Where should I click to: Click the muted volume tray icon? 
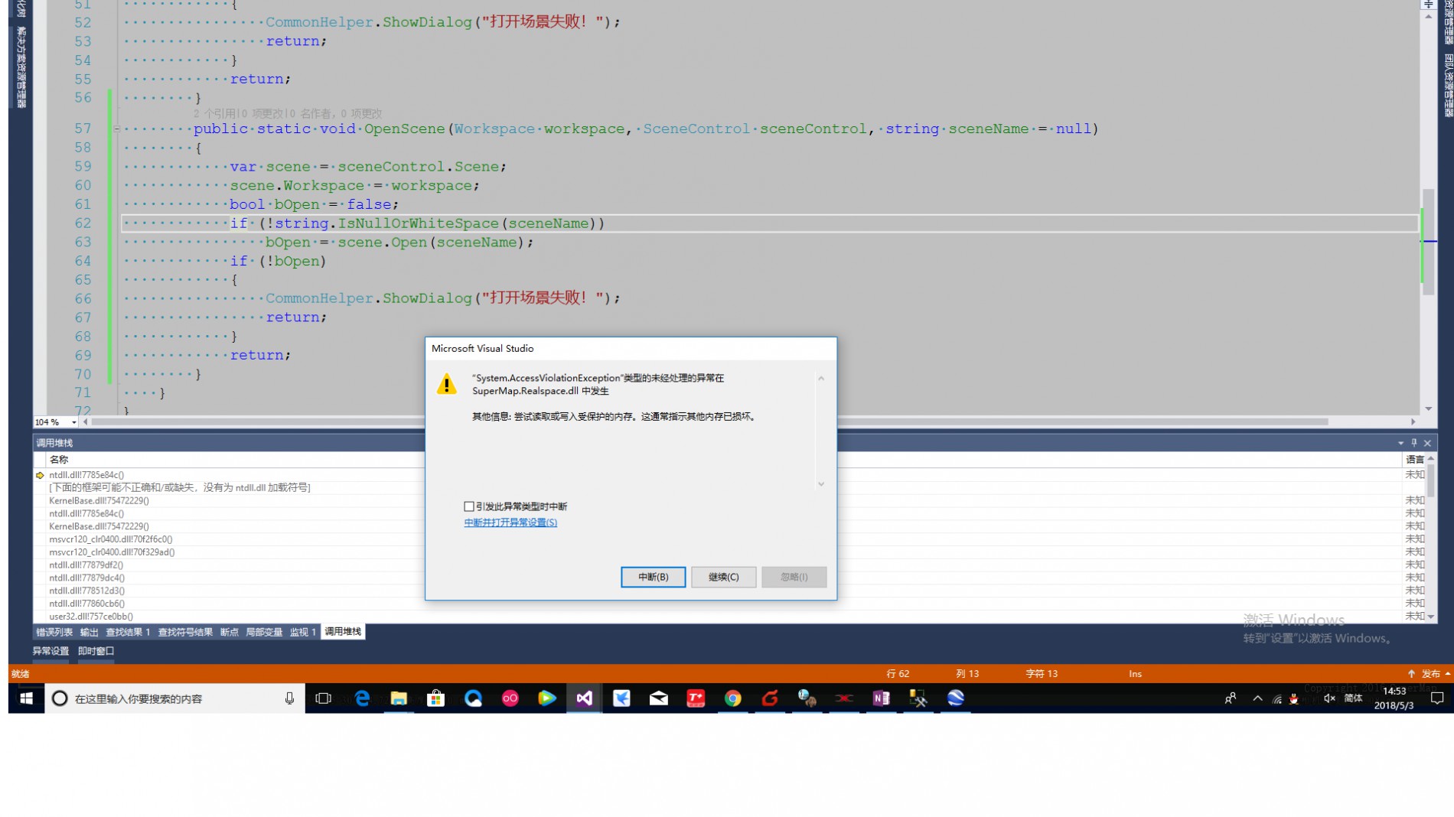pos(1329,698)
